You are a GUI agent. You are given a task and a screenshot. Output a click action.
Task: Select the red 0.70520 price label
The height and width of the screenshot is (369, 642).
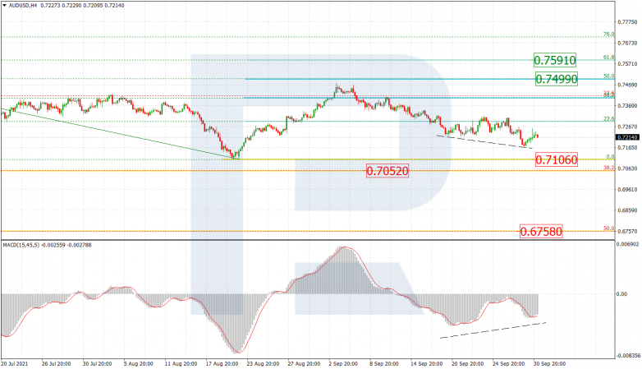point(387,171)
